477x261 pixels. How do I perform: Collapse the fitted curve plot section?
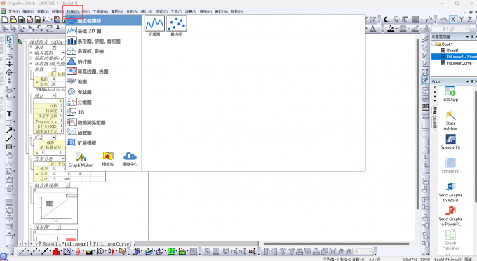32,185
